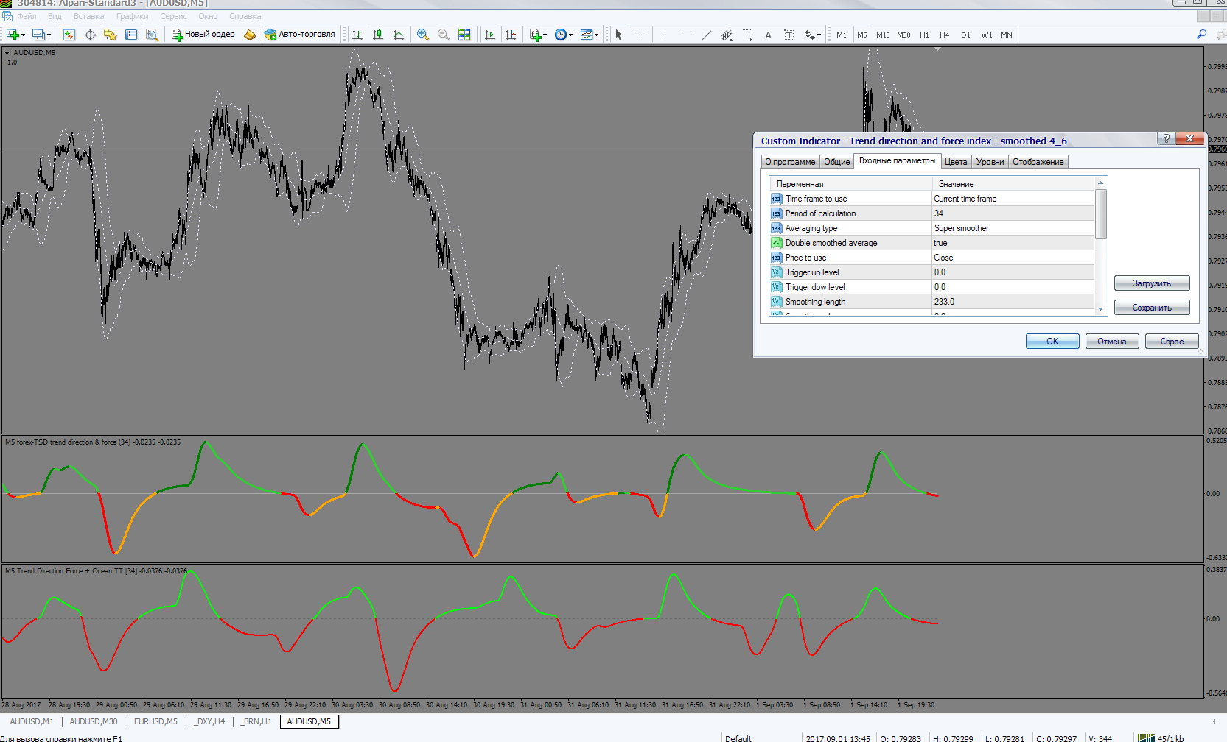Screen dimensions: 1227x742
Task: Click the Сохранить button
Action: [x=1151, y=308]
